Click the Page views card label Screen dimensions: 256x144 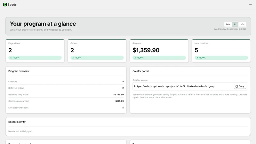click(x=14, y=43)
